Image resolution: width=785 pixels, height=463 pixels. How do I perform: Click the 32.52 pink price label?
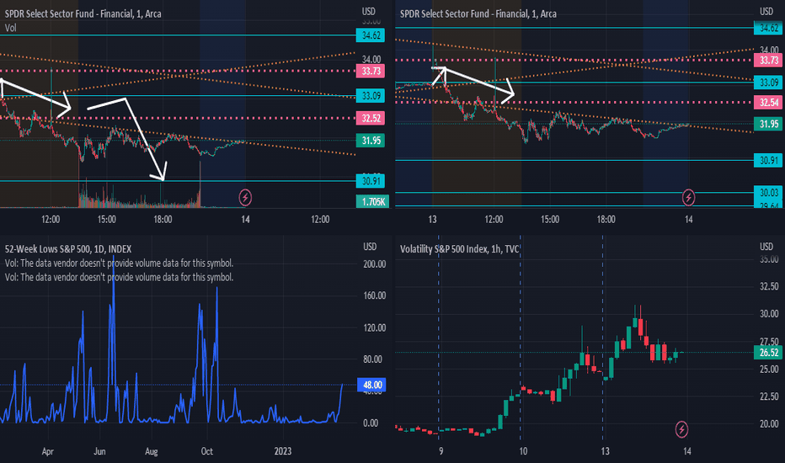coord(371,118)
